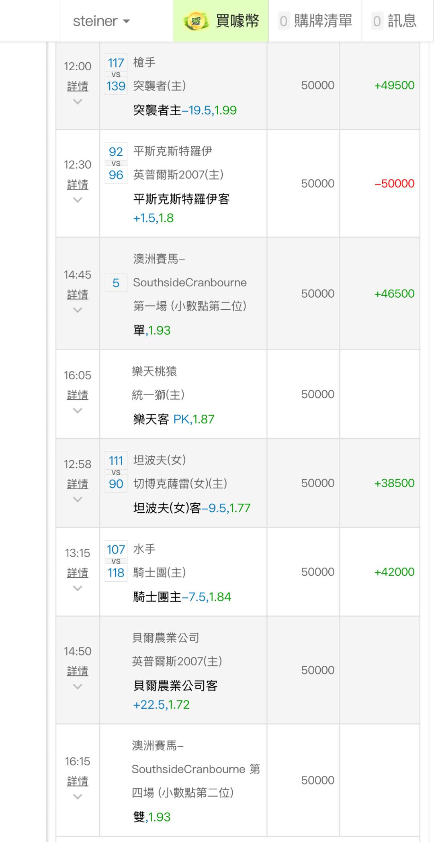Image resolution: width=434 pixels, height=842 pixels.
Task: Open 詳情 for the 12:30 game
Action: click(x=78, y=184)
